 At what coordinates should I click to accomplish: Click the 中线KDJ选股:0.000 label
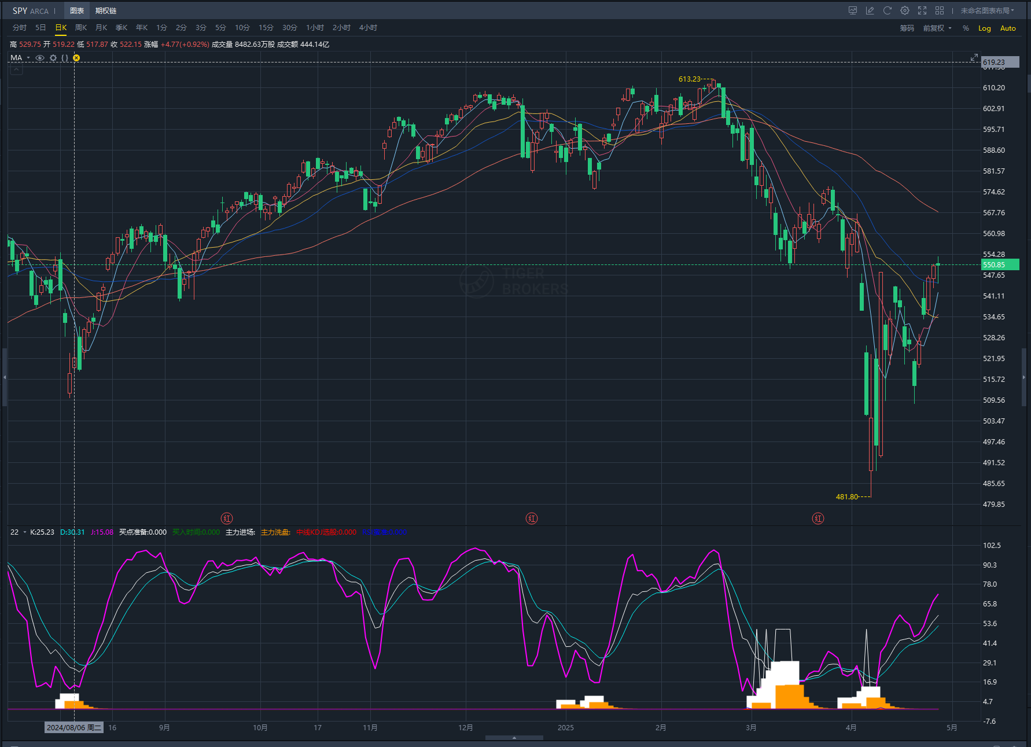tap(326, 532)
